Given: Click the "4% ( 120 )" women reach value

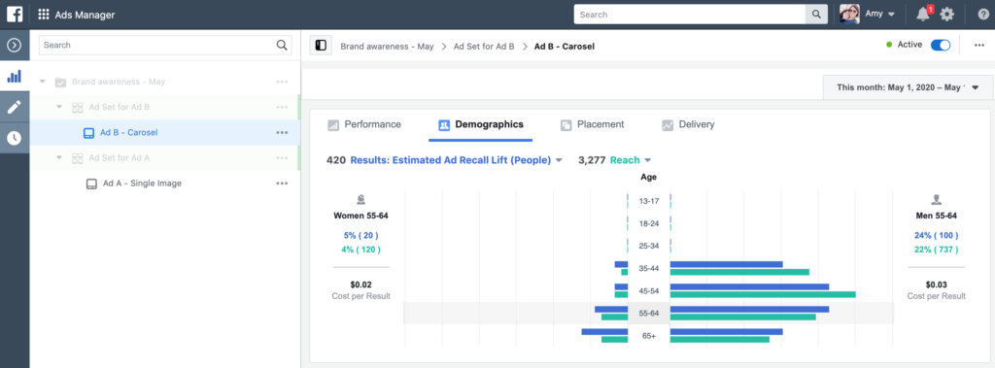Looking at the screenshot, I should tap(361, 250).
